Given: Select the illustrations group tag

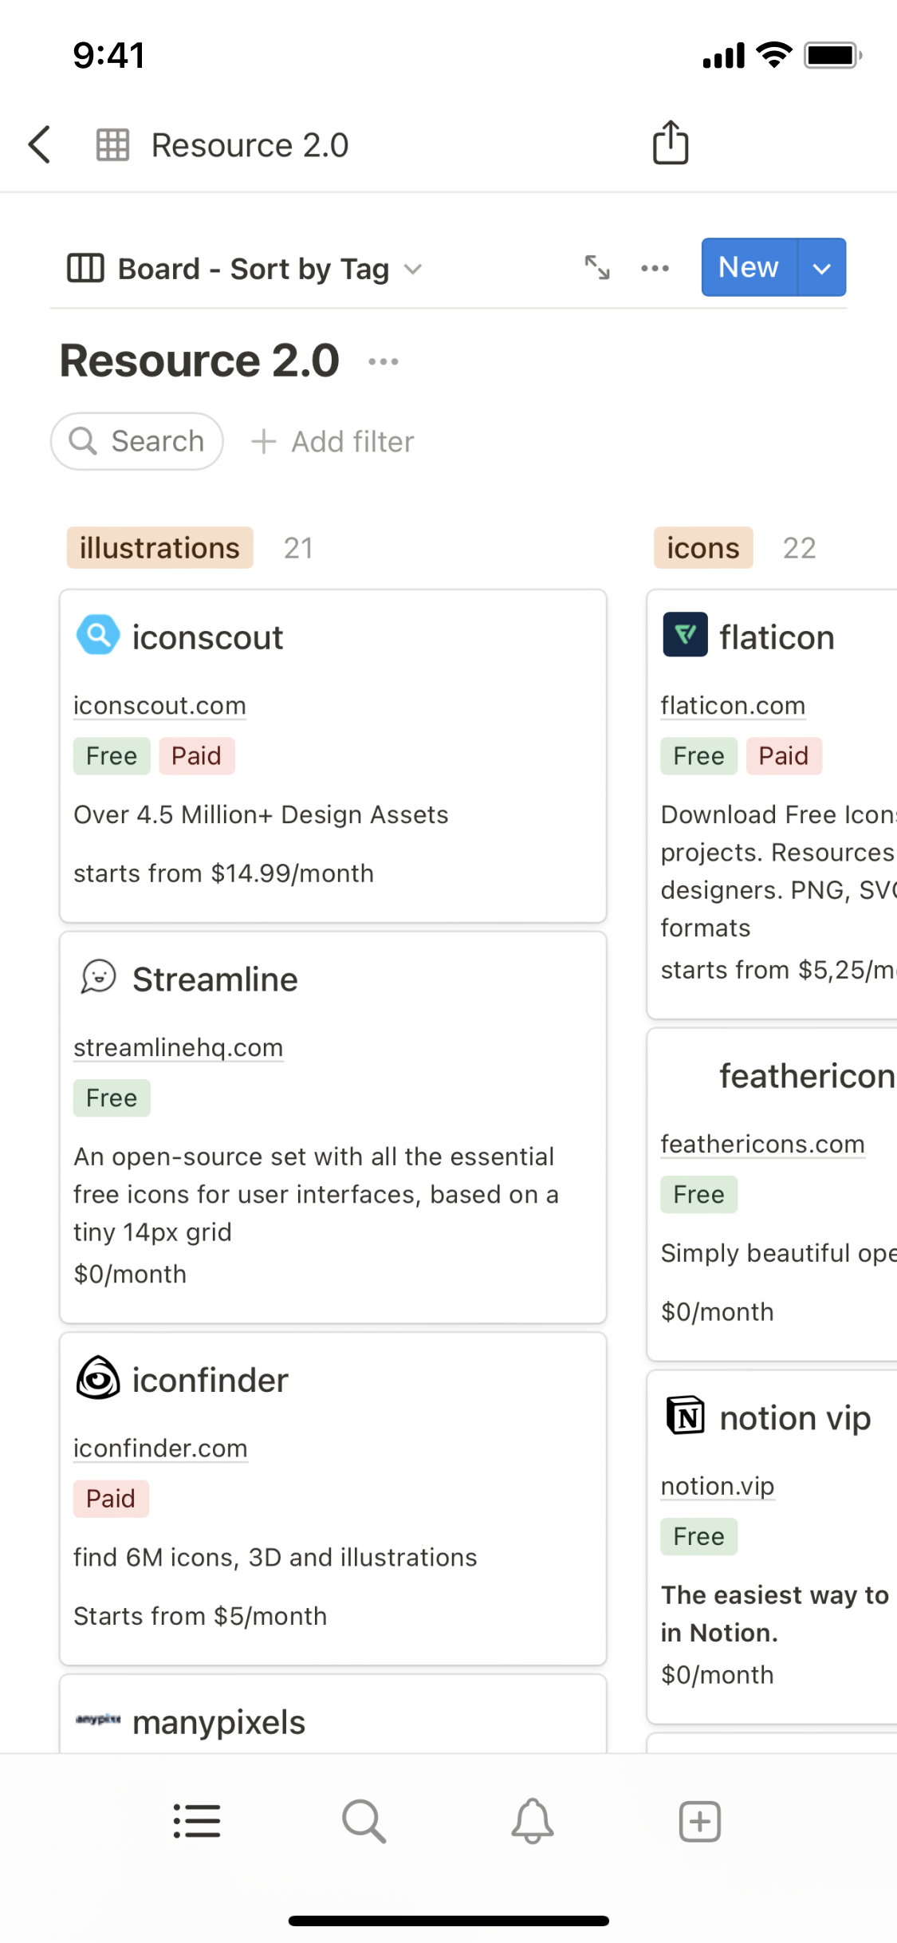Looking at the screenshot, I should click(x=159, y=548).
